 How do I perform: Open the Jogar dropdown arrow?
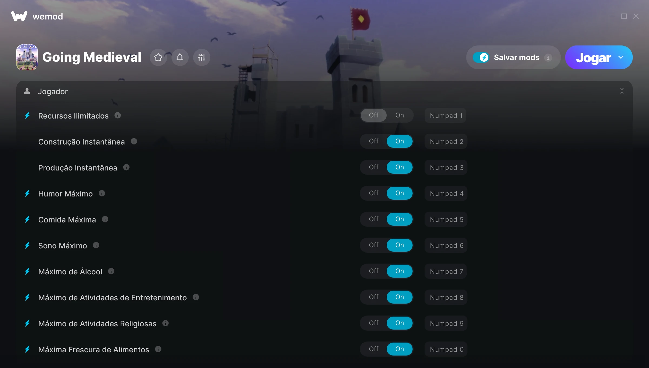point(621,57)
